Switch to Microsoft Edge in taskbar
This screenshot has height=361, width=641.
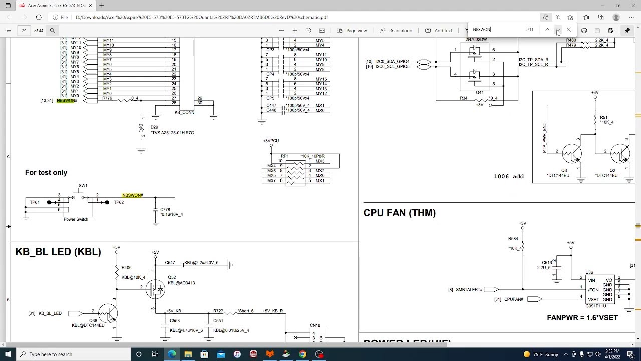click(172, 354)
